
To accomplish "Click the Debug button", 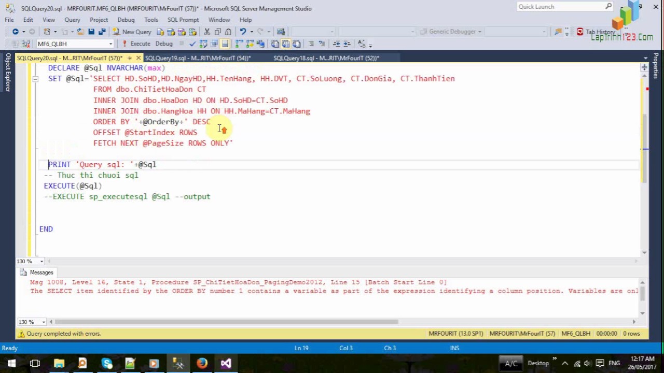I will tap(164, 44).
